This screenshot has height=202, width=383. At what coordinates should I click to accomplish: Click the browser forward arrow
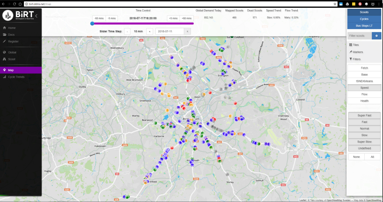9,4
